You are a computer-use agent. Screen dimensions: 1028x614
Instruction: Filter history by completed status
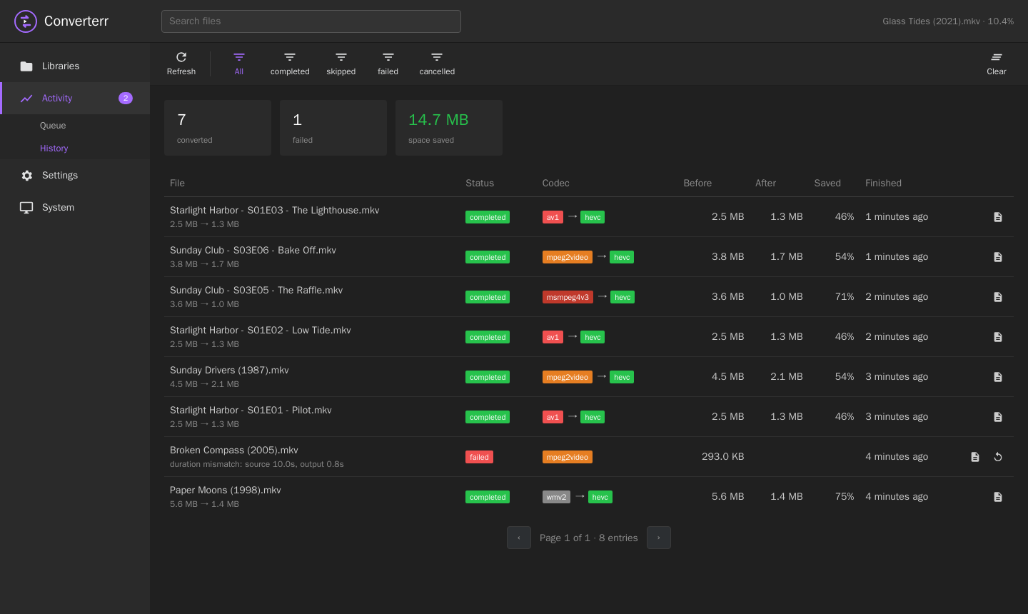pos(290,64)
